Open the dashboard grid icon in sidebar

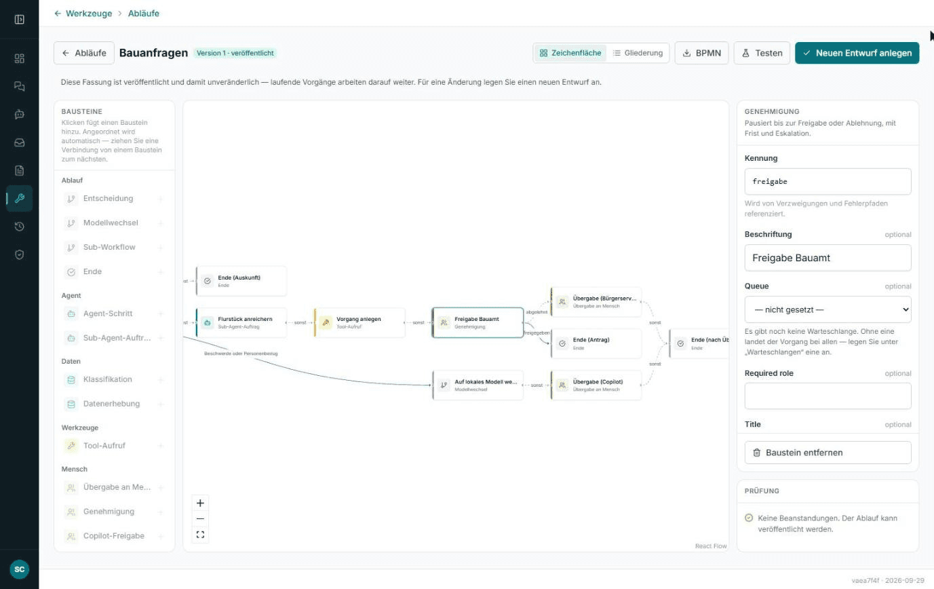click(x=19, y=58)
